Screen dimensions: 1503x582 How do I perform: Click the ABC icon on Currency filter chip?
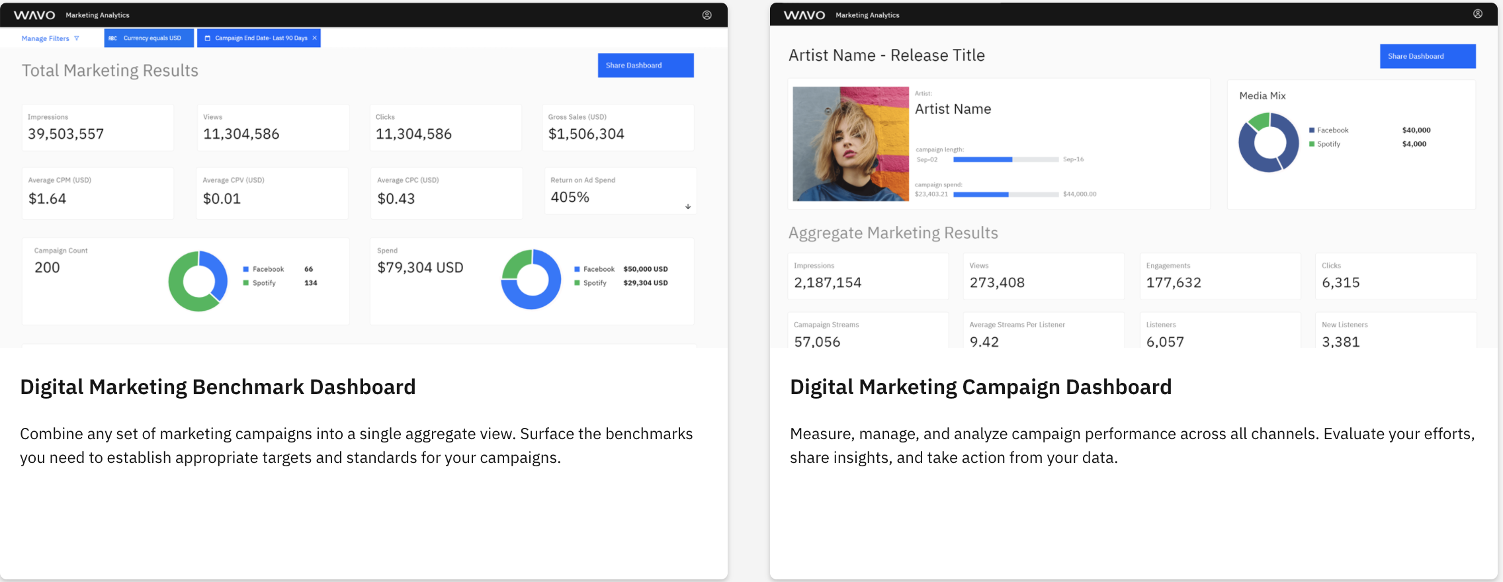click(x=112, y=38)
